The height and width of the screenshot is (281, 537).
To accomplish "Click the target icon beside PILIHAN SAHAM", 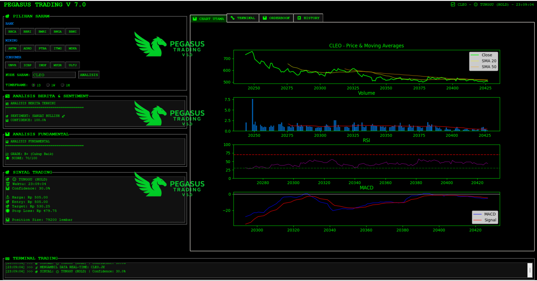I will tap(7, 16).
